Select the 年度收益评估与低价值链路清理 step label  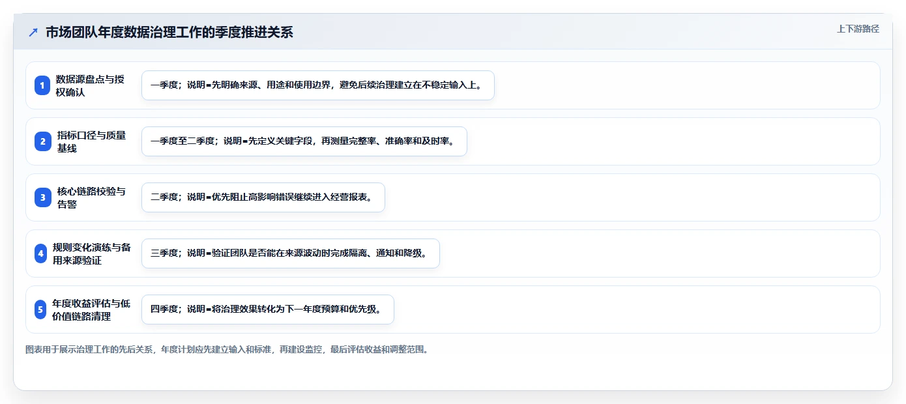[91, 310]
